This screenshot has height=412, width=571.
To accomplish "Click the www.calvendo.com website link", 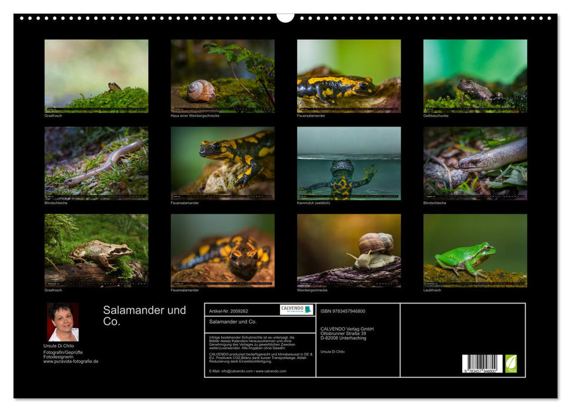I will click(271, 371).
